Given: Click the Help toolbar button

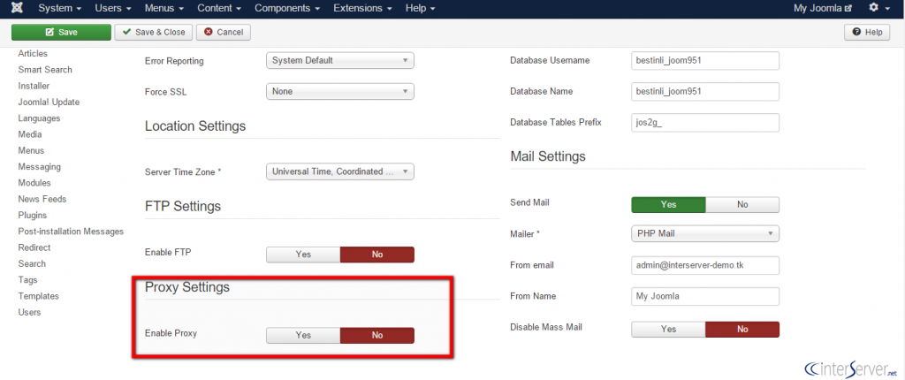Looking at the screenshot, I should (x=867, y=33).
